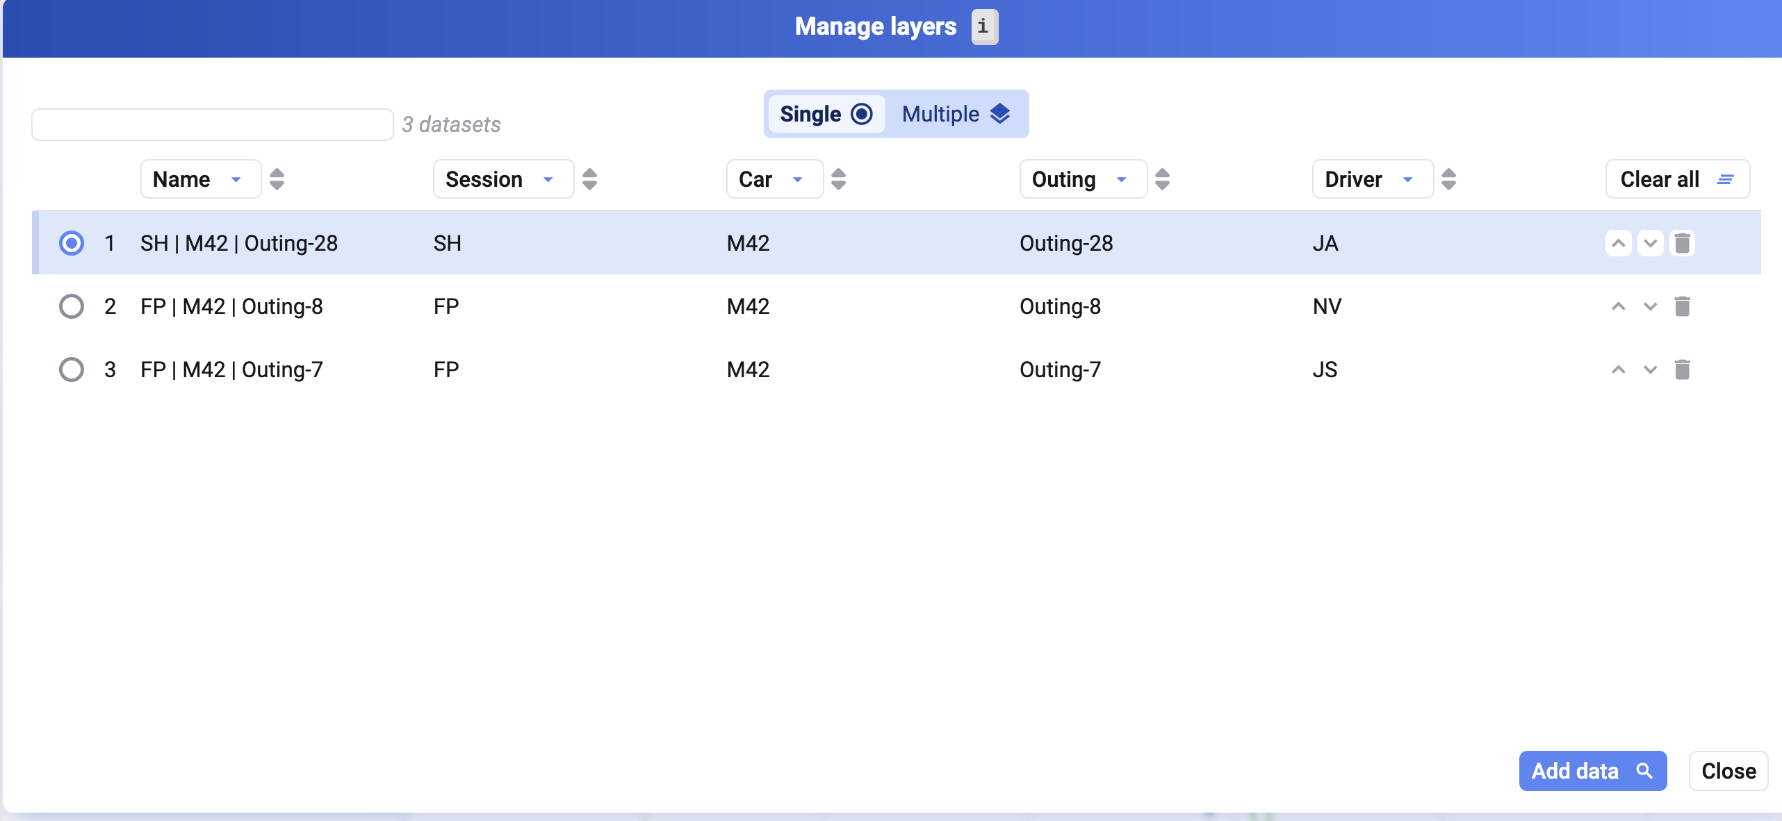
Task: Select radio button for SH Outing-28 layer
Action: (71, 243)
